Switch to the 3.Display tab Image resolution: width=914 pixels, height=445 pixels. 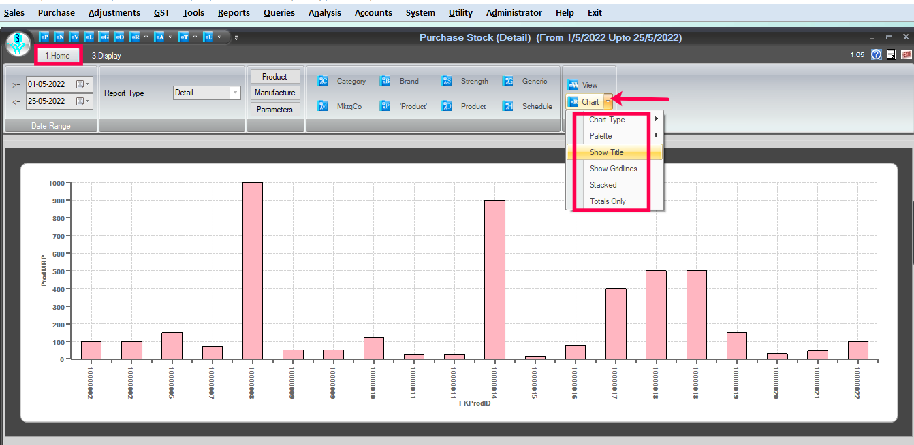click(x=106, y=55)
